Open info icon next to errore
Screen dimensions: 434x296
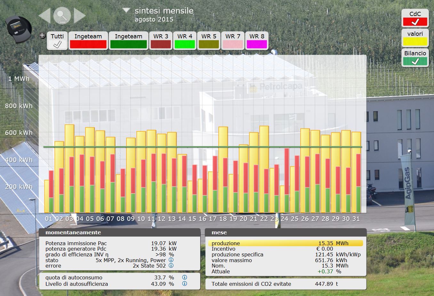coord(171,266)
